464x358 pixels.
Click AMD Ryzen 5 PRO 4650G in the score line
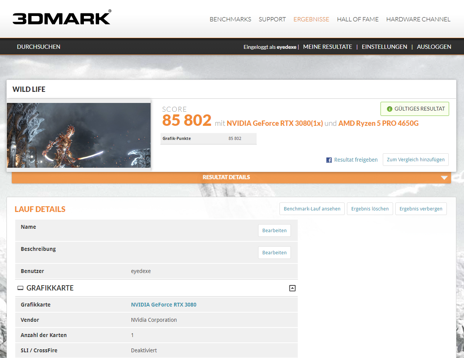click(x=379, y=124)
